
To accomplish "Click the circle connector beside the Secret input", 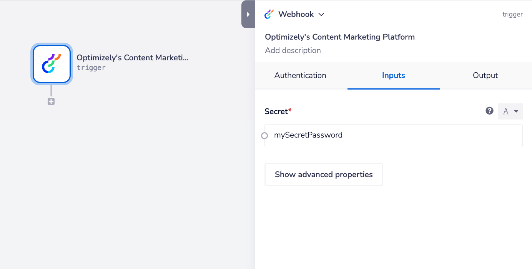I will (264, 136).
